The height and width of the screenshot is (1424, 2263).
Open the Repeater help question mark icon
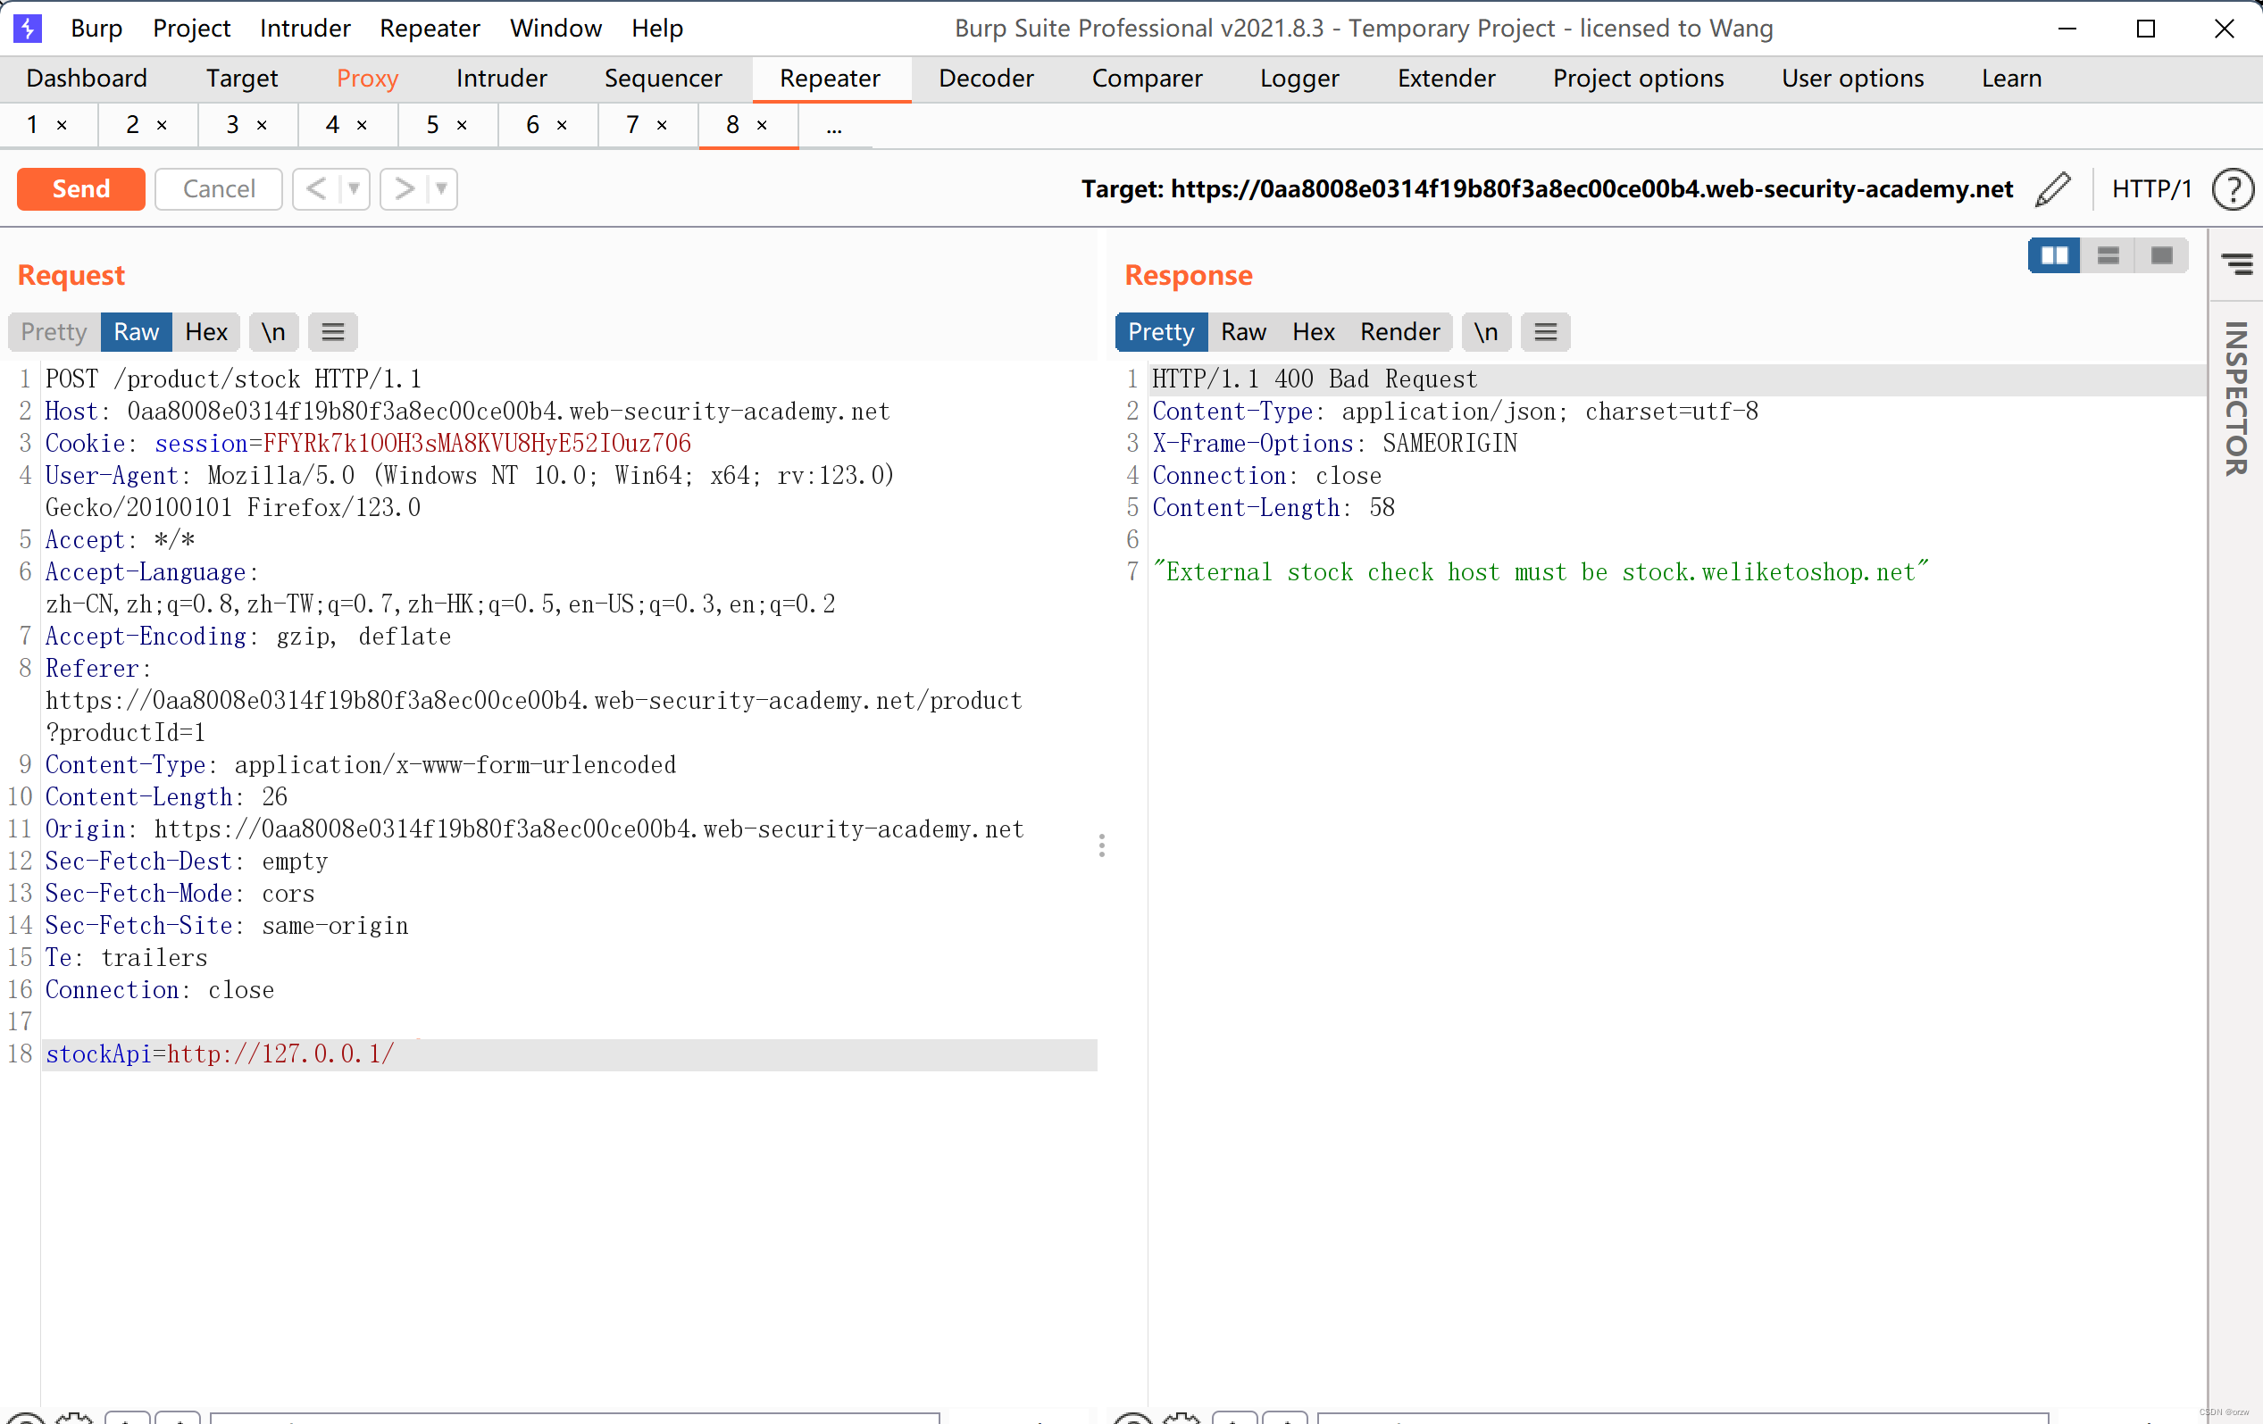click(x=2232, y=188)
